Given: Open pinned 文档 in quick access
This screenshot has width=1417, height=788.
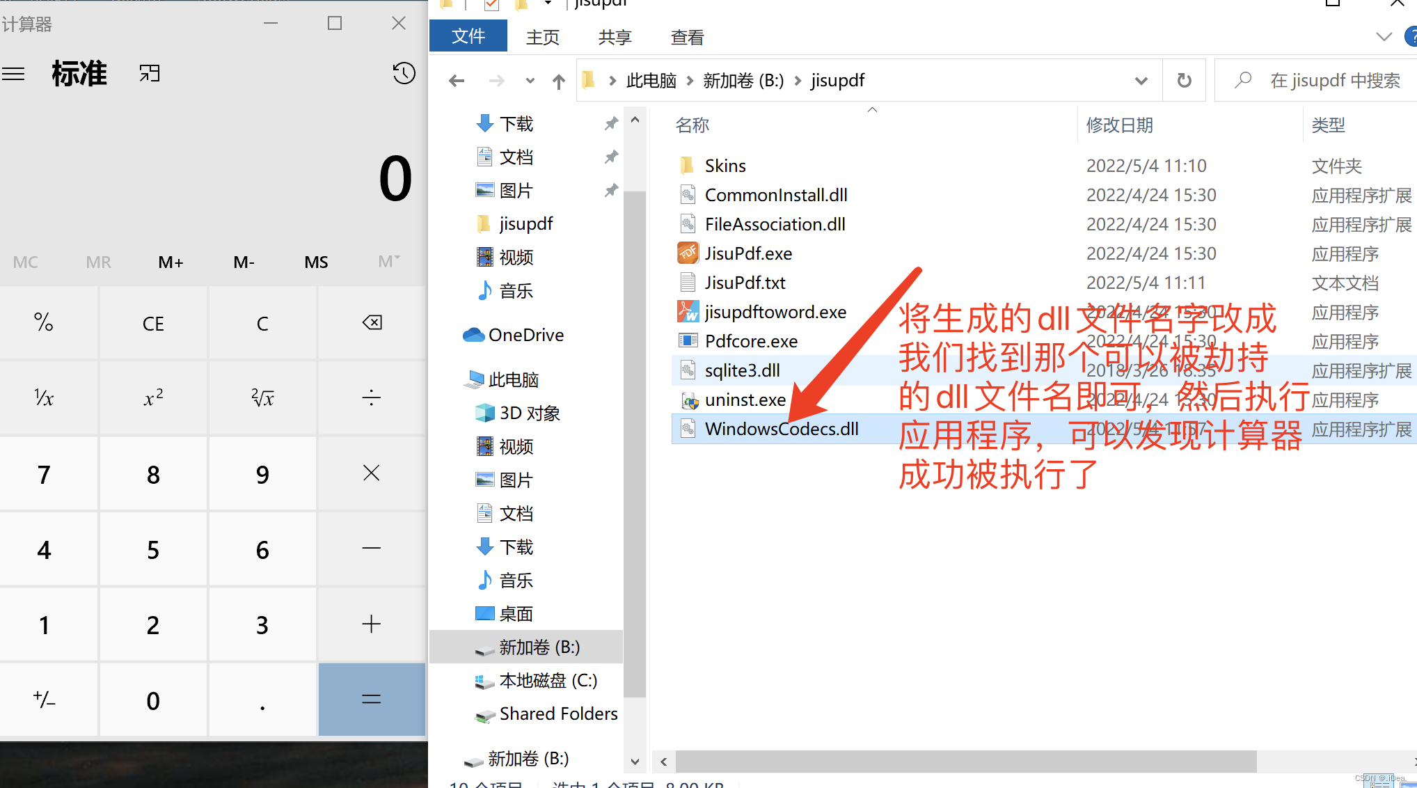Looking at the screenshot, I should pyautogui.click(x=516, y=157).
